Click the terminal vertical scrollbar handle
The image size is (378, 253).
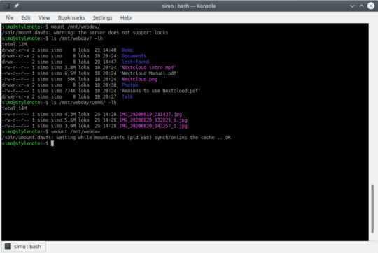pos(372,208)
